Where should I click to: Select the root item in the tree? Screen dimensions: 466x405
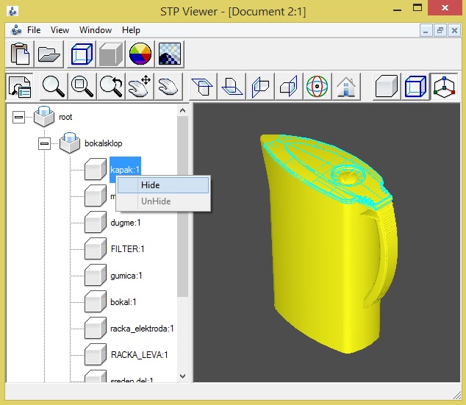[65, 117]
